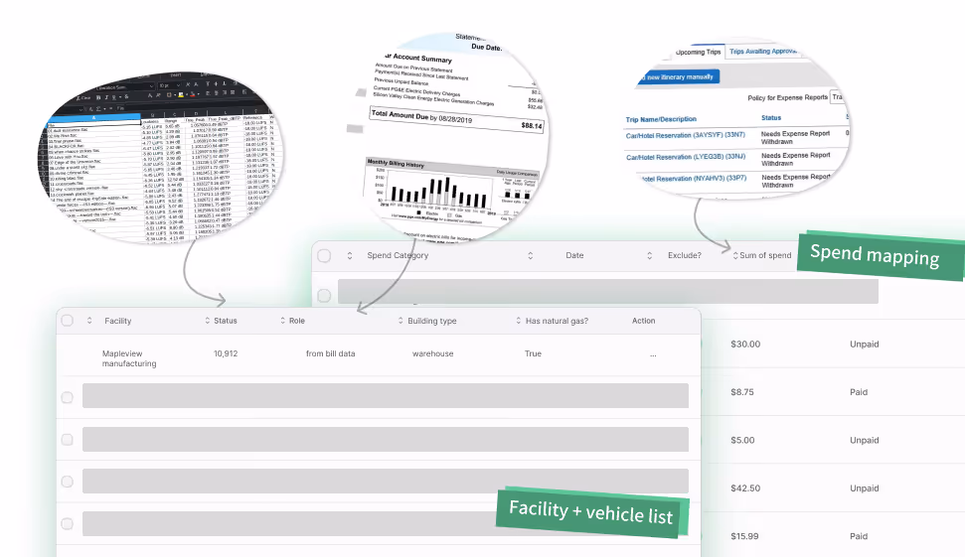The width and height of the screenshot is (965, 557).
Task: Click Total Amount Due $88.14 line
Action: tap(456, 120)
